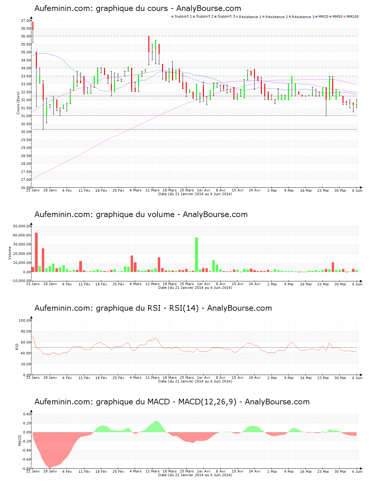374x484 pixels.
Task: Select the MM20 legend label
Action: (324, 17)
